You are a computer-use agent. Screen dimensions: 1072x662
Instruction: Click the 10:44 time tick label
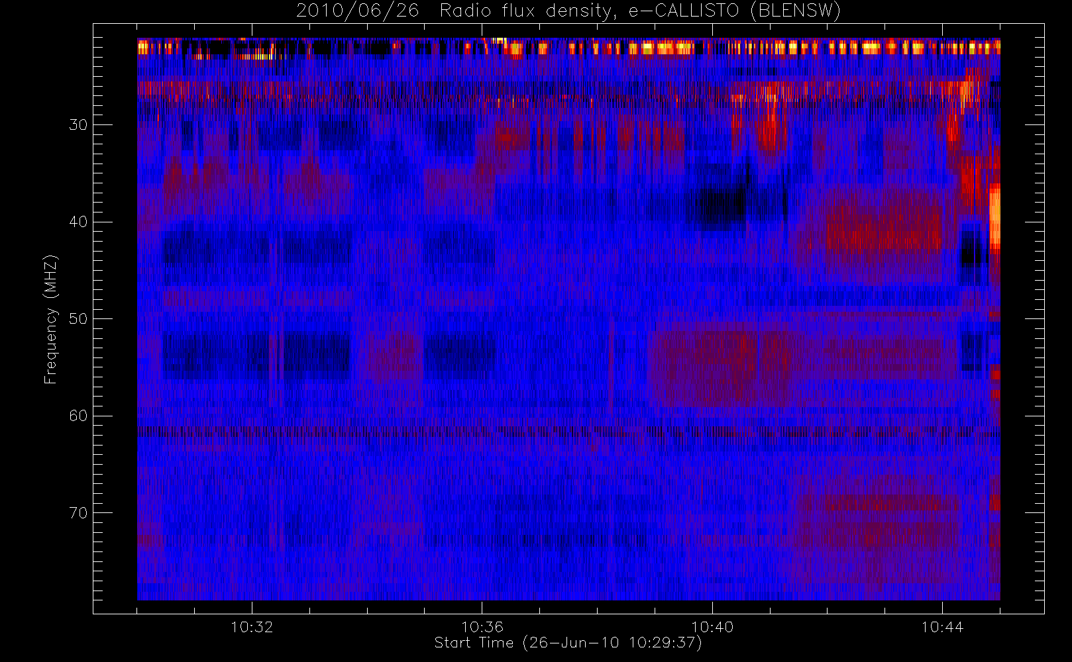pyautogui.click(x=942, y=627)
